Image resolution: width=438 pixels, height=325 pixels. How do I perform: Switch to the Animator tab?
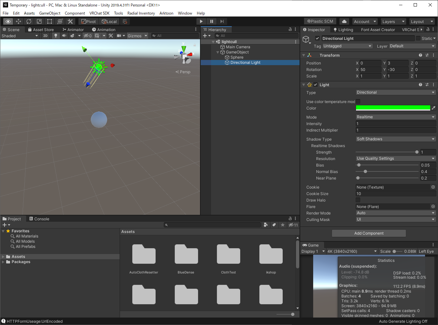click(73, 29)
